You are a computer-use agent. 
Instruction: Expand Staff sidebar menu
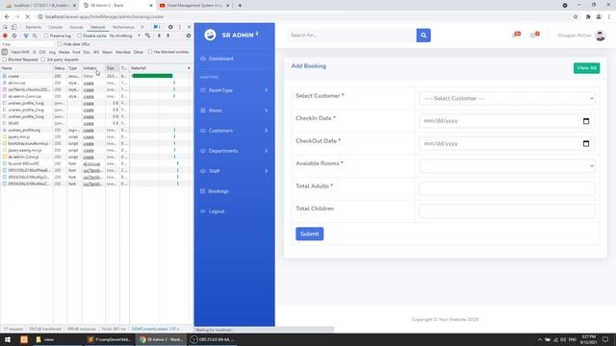click(234, 171)
